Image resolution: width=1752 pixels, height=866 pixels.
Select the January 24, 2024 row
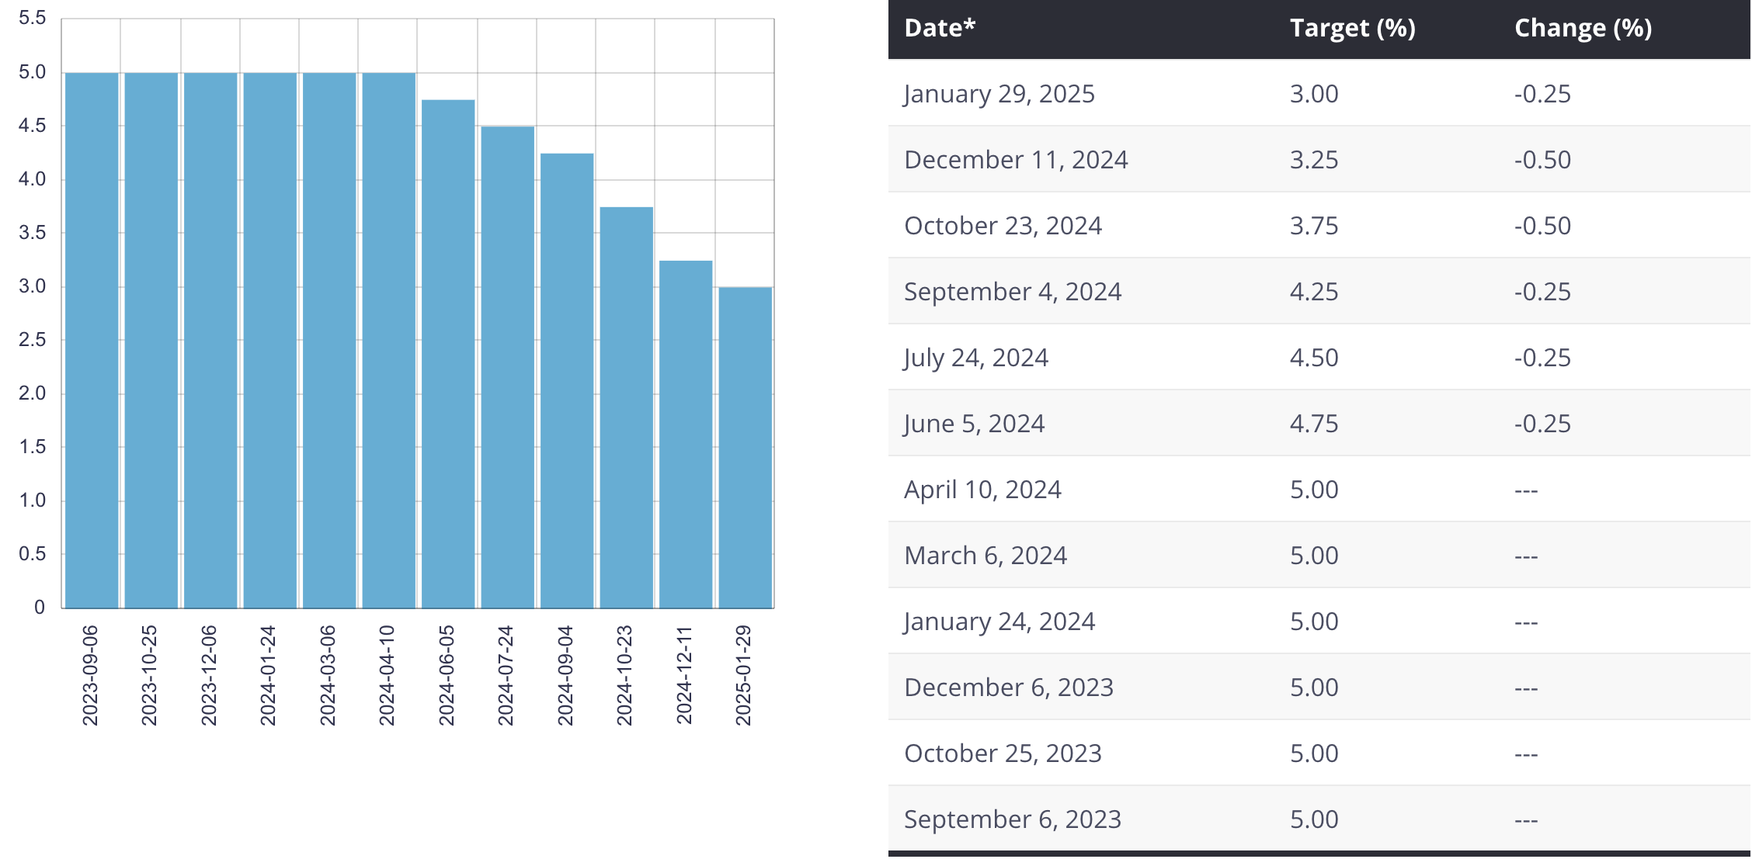click(999, 622)
